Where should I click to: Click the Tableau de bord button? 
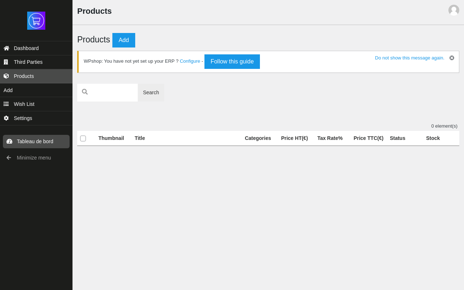(36, 141)
